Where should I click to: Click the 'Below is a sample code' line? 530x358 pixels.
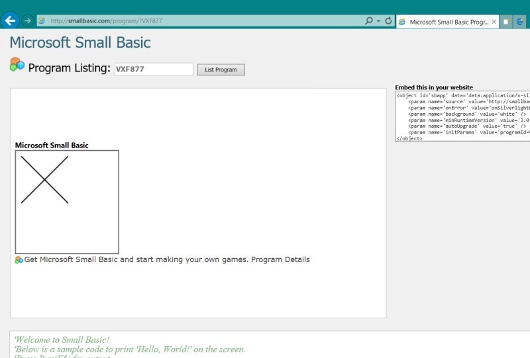tap(130, 349)
